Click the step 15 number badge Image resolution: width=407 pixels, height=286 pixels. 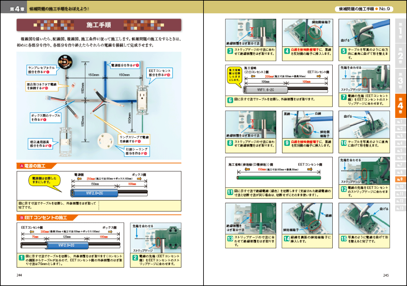tap(343, 238)
